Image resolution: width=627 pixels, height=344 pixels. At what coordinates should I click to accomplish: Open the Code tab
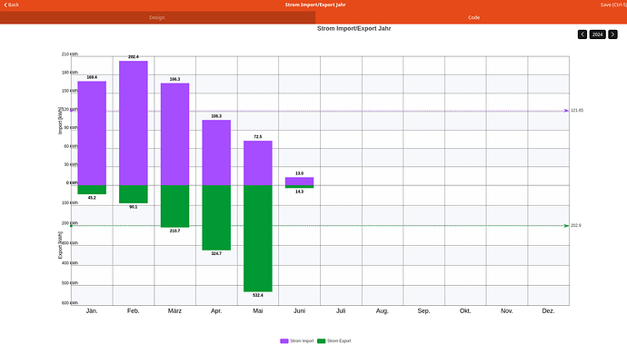coord(473,17)
